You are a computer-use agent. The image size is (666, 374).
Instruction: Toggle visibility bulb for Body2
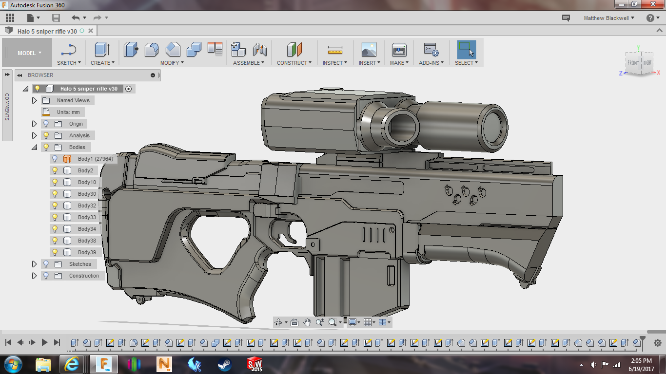click(55, 170)
